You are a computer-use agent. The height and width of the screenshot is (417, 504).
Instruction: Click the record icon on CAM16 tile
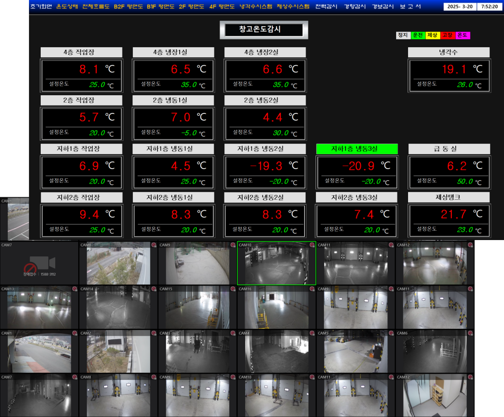click(312, 289)
